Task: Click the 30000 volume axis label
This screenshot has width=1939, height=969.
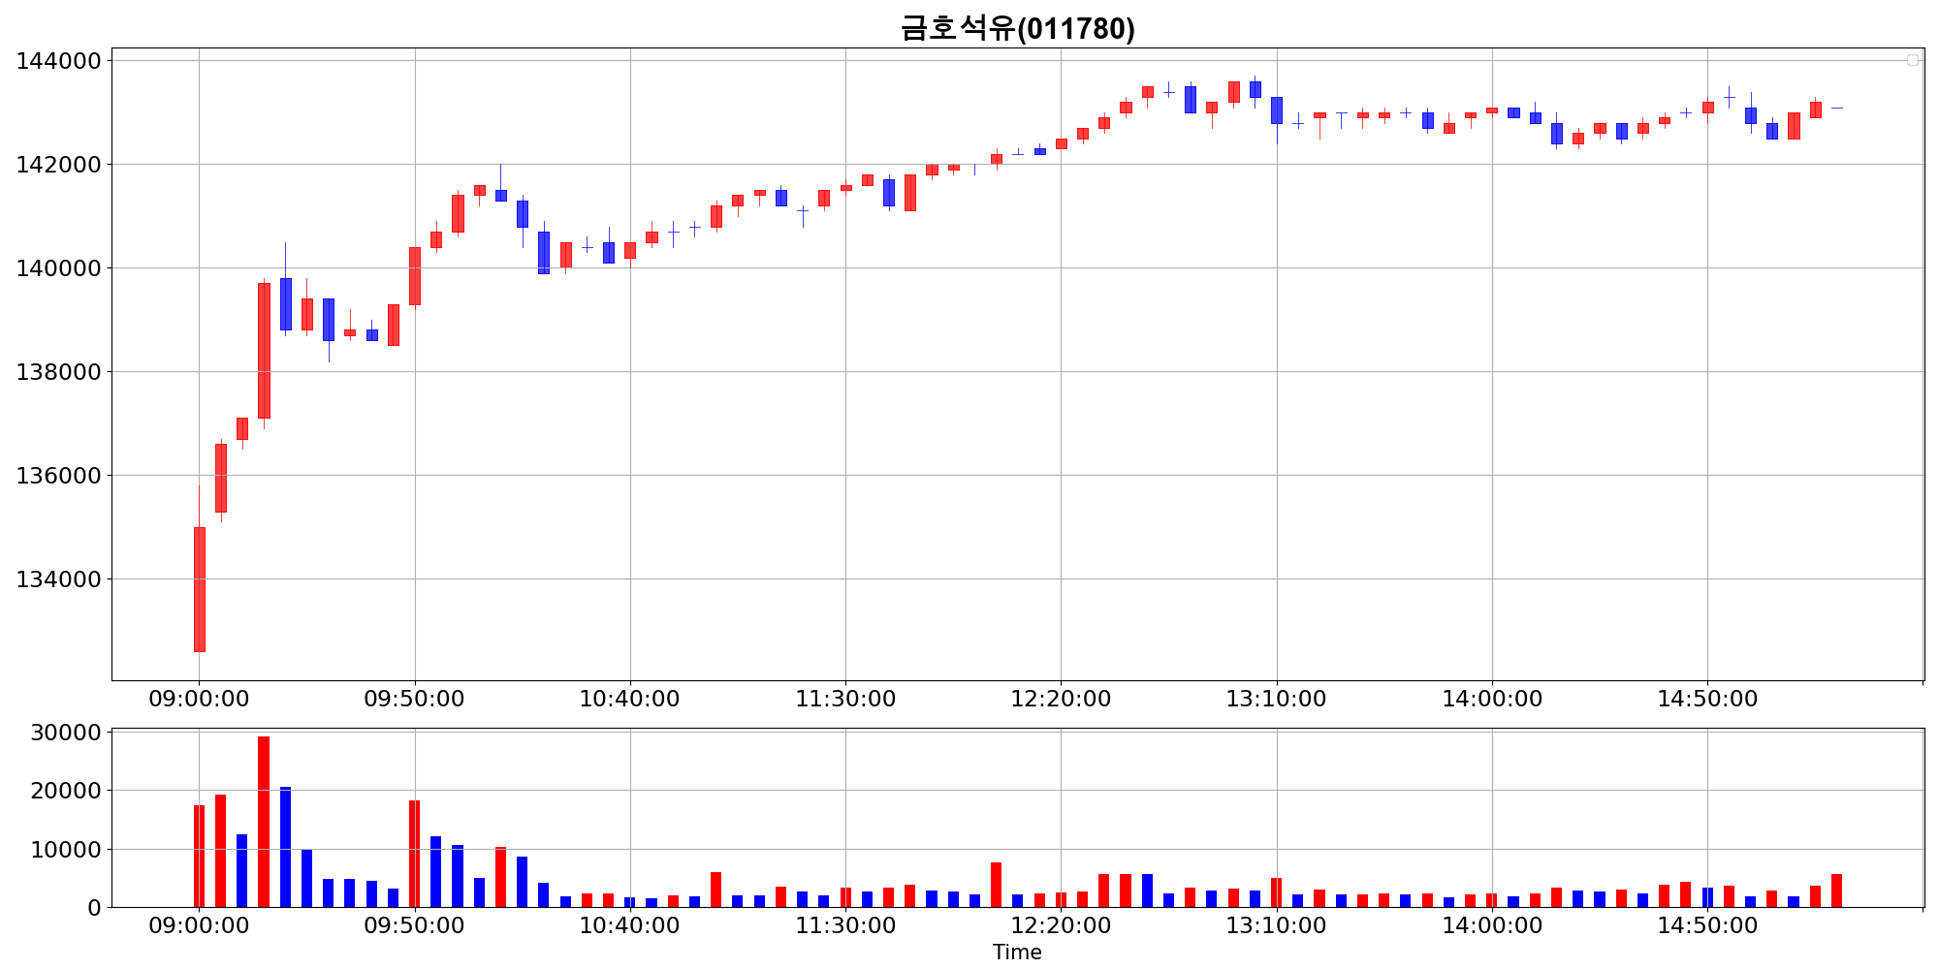Action: click(x=66, y=733)
